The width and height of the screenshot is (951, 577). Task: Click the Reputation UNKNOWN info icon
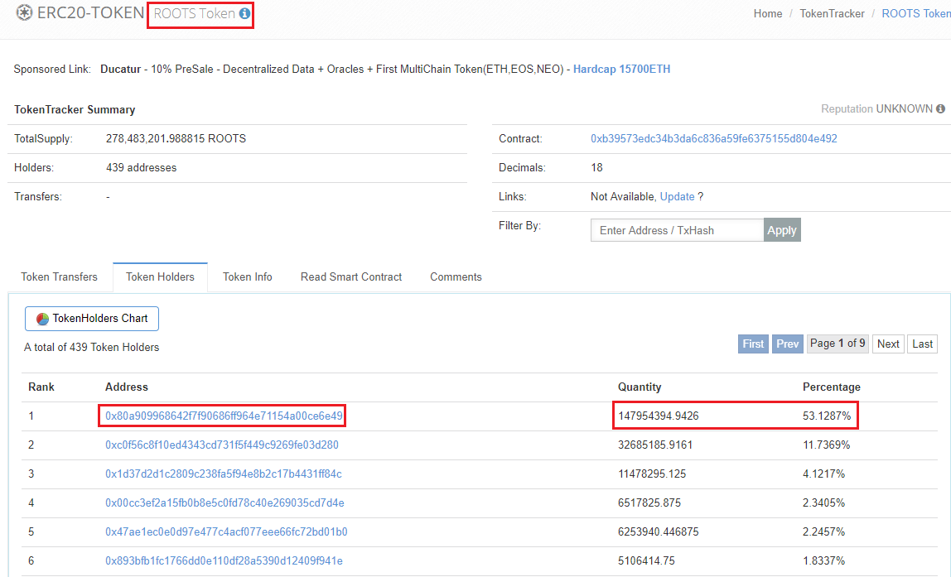coord(940,109)
